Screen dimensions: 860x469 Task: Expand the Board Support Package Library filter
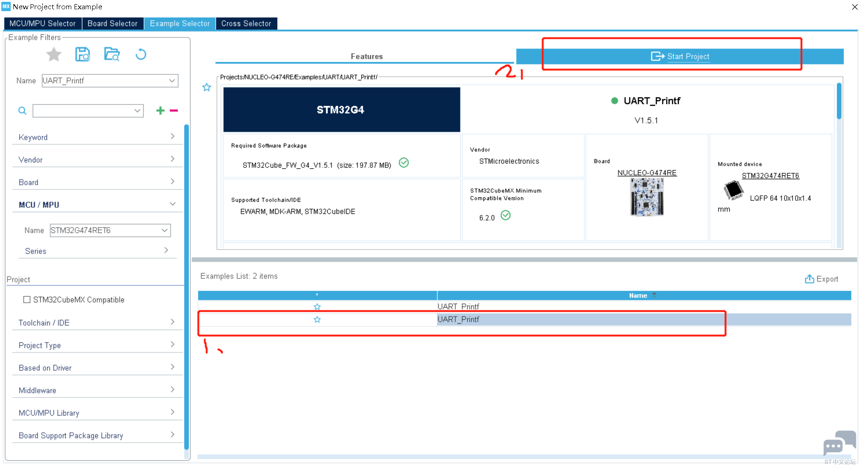click(x=97, y=436)
